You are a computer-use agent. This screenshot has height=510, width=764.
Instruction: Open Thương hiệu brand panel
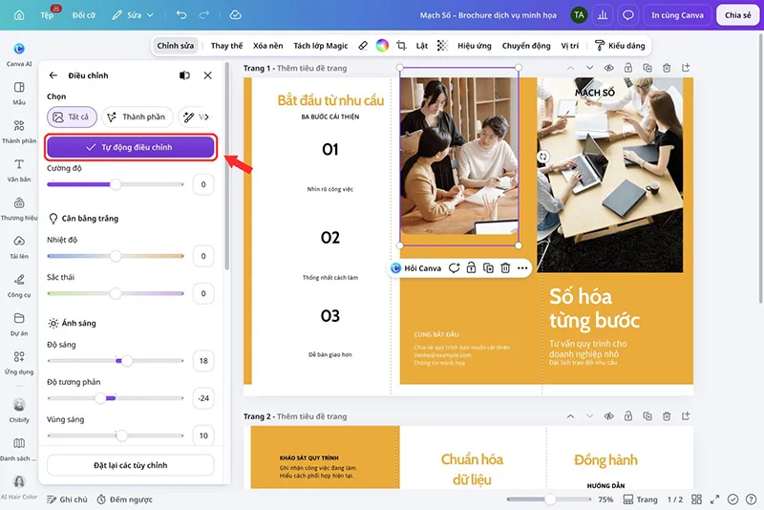(x=19, y=208)
